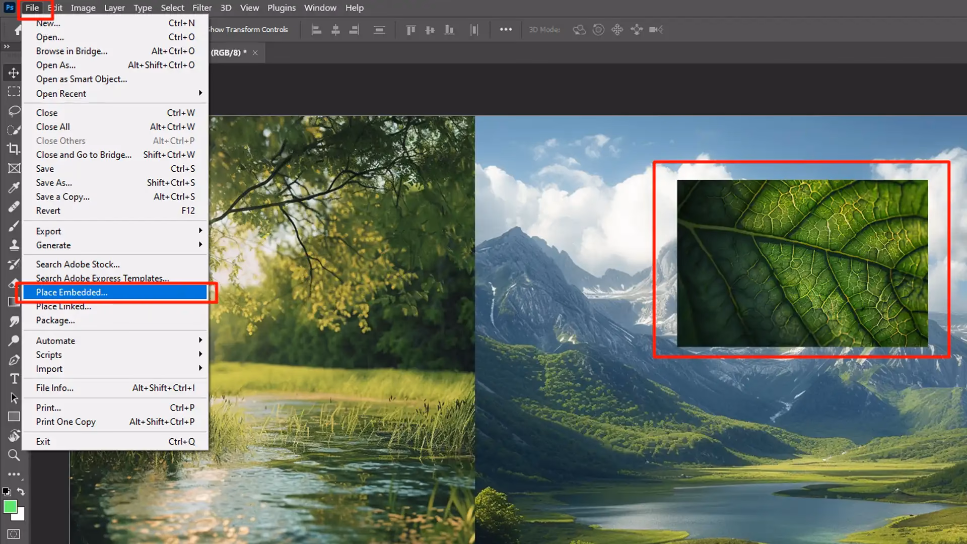Select the Eyedropper tool
This screenshot has width=967, height=544.
click(x=14, y=187)
